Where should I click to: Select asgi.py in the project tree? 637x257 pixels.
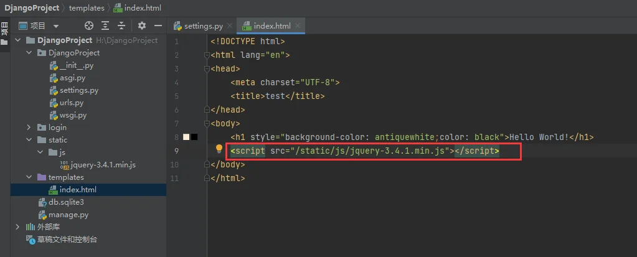pyautogui.click(x=72, y=78)
